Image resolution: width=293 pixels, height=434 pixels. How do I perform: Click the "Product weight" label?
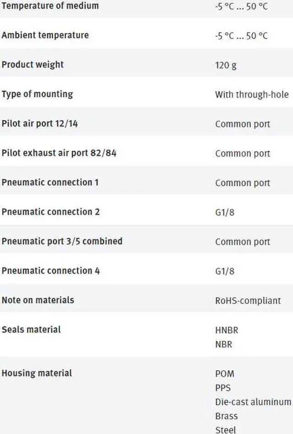pyautogui.click(x=33, y=65)
